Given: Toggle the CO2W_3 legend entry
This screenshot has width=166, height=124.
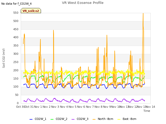Looking at the screenshot, I should [x=80, y=119].
